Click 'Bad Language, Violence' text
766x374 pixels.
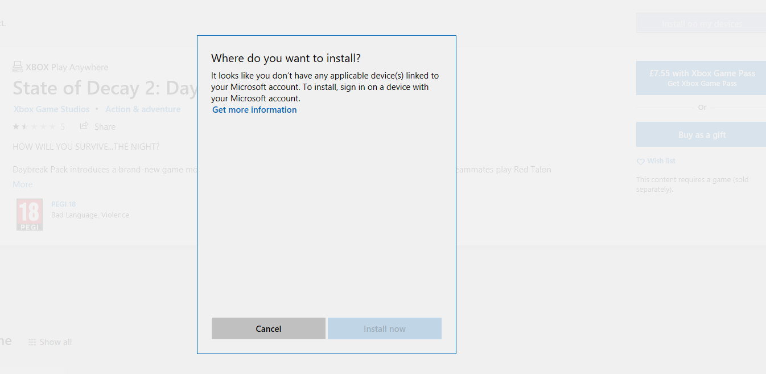point(90,215)
